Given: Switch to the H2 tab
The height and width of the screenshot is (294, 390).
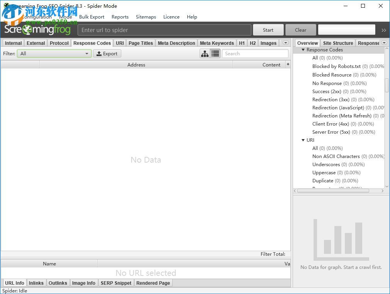Looking at the screenshot, I should tap(253, 43).
